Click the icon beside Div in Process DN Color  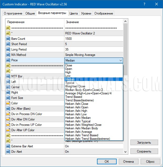[8, 114]
